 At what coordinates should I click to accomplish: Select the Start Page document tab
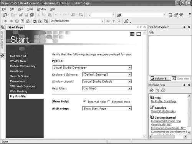(15, 27)
